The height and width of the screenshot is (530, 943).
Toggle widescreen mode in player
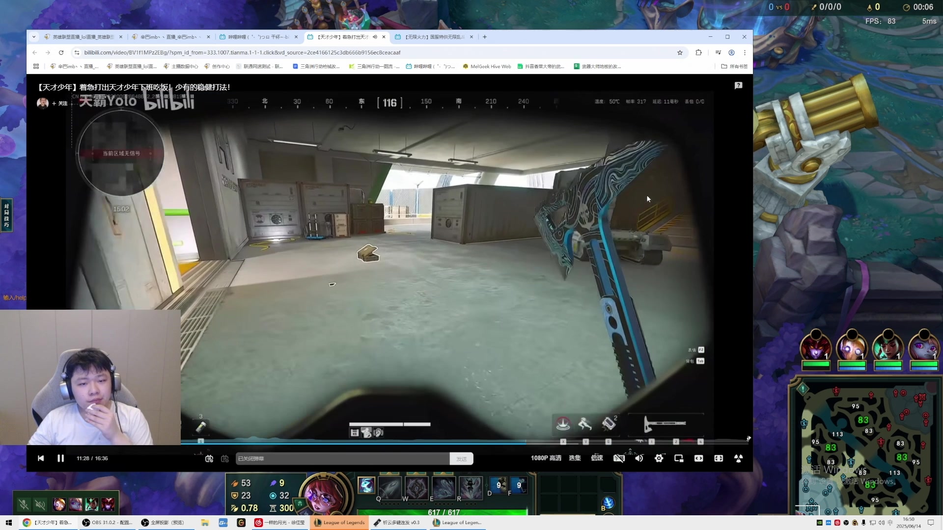[x=698, y=458]
